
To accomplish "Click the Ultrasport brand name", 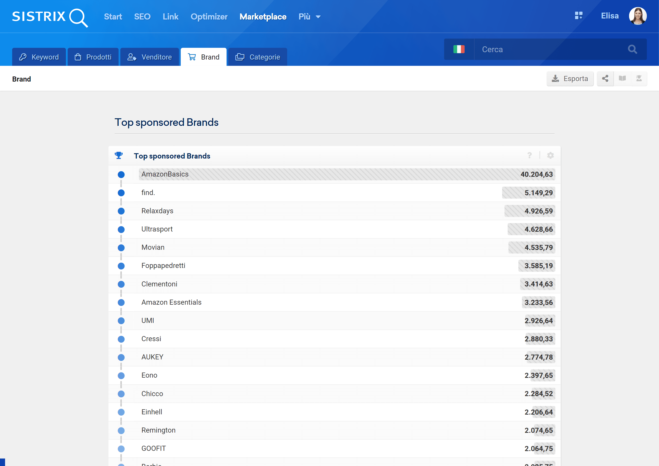I will click(157, 229).
